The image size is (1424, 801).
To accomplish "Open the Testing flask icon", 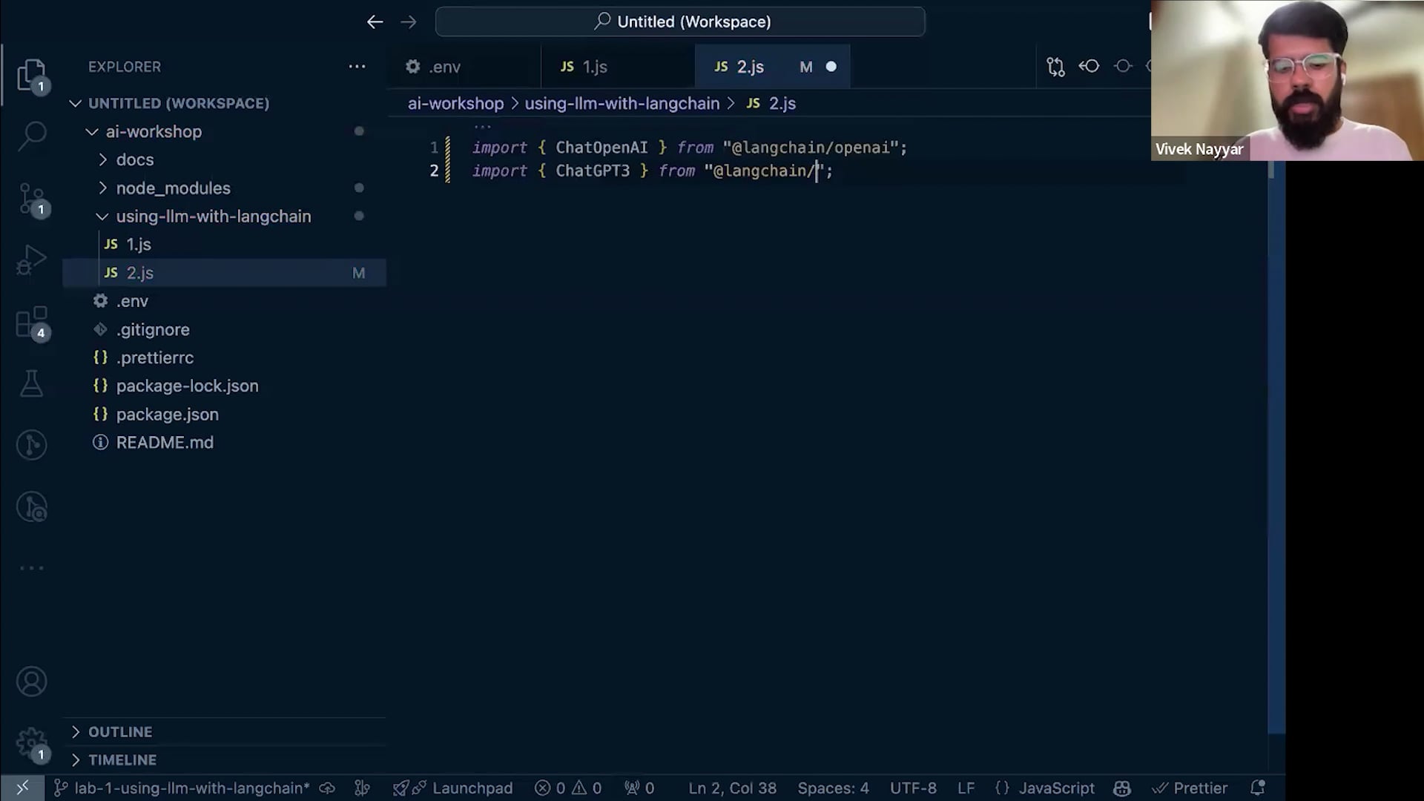I will click(32, 383).
